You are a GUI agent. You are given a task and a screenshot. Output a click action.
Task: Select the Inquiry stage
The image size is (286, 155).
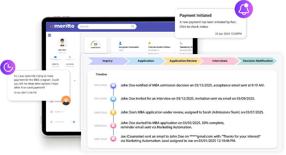(108, 61)
